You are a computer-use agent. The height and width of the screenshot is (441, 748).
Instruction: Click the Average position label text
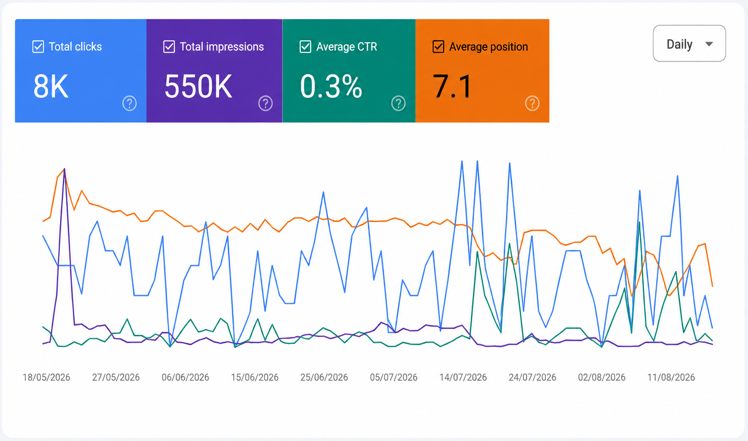pos(489,47)
